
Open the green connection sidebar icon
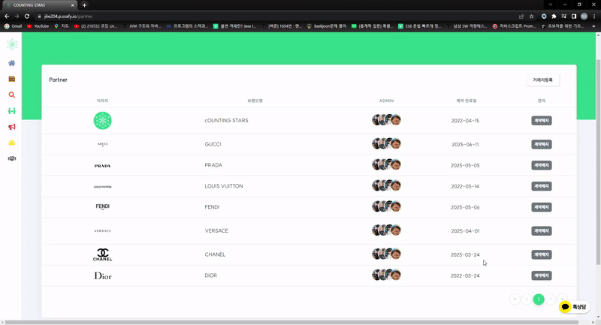click(11, 111)
